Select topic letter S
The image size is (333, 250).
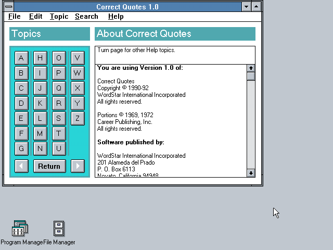tap(59, 118)
